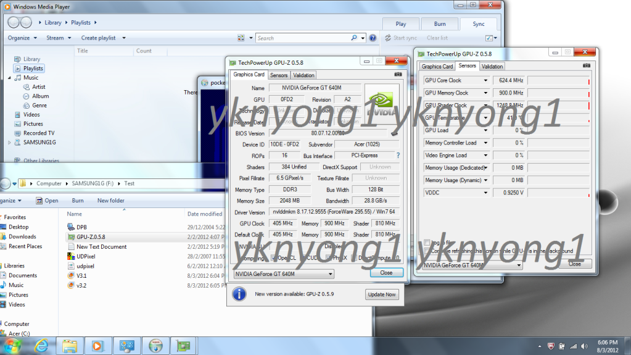This screenshot has height=355, width=631.
Task: Click Date modified column header in Explorer
Action: pos(204,214)
